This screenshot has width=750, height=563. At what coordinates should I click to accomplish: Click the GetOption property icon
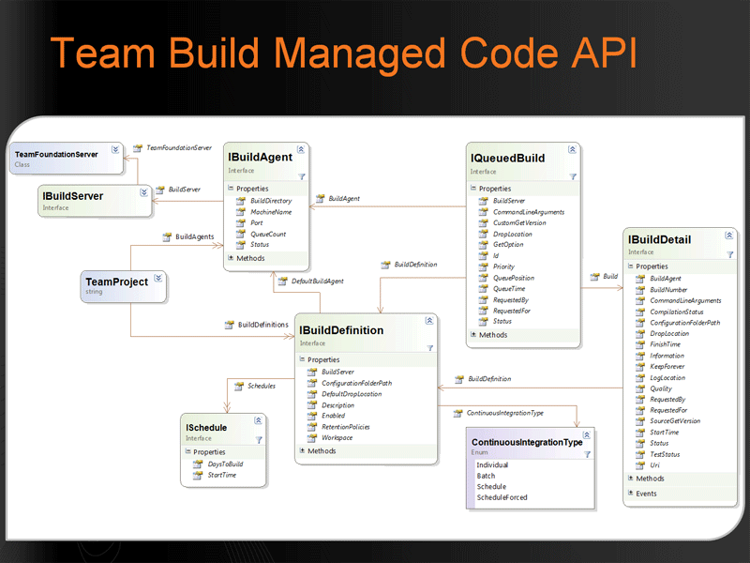tap(483, 244)
